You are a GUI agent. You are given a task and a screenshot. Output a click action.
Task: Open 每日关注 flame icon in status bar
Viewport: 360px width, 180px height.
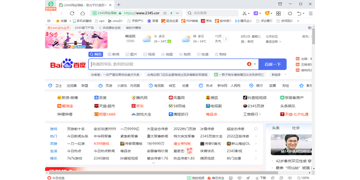(216, 178)
